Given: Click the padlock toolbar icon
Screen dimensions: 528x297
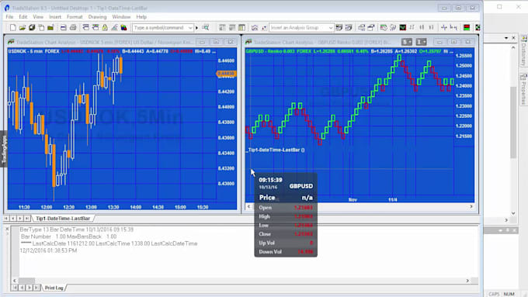Looking at the screenshot, I should (x=105, y=28).
